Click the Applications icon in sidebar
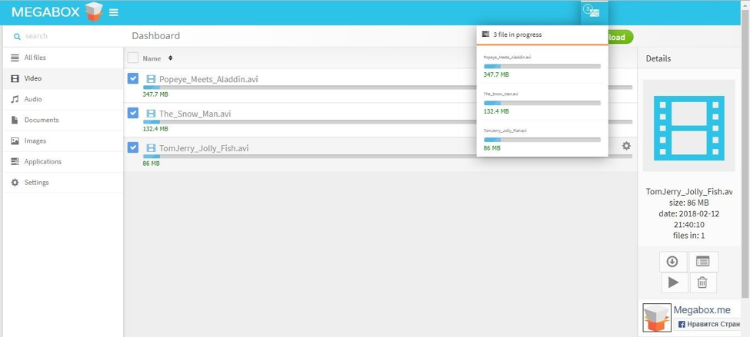The width and height of the screenshot is (750, 337). 15,162
